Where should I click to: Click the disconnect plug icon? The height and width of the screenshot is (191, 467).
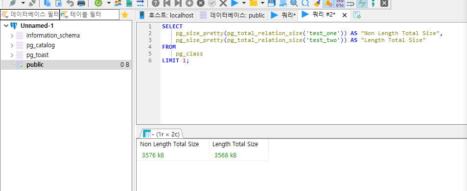(32, 3)
